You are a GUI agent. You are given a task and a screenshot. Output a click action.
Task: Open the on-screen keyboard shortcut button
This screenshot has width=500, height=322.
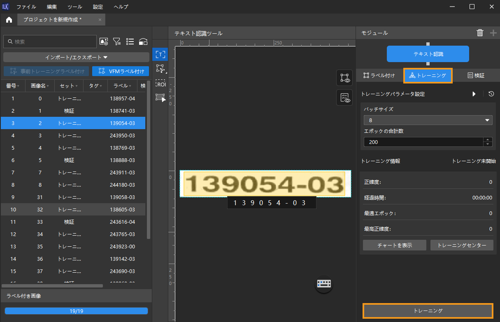[x=323, y=284]
